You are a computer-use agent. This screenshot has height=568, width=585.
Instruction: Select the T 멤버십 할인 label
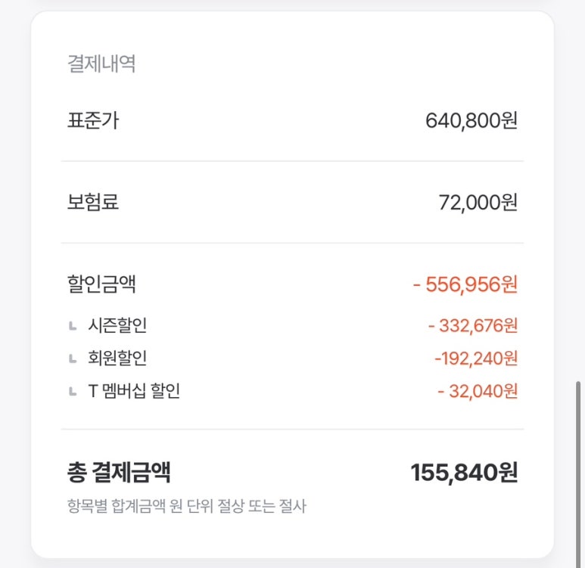134,391
